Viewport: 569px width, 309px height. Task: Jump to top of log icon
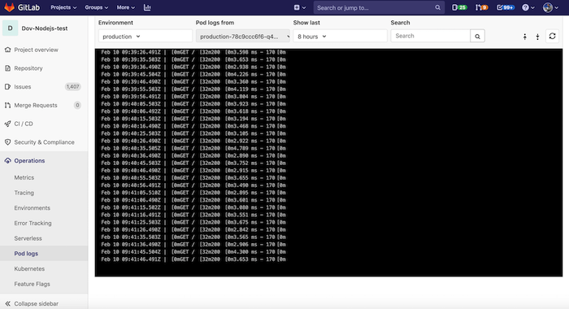click(x=525, y=37)
